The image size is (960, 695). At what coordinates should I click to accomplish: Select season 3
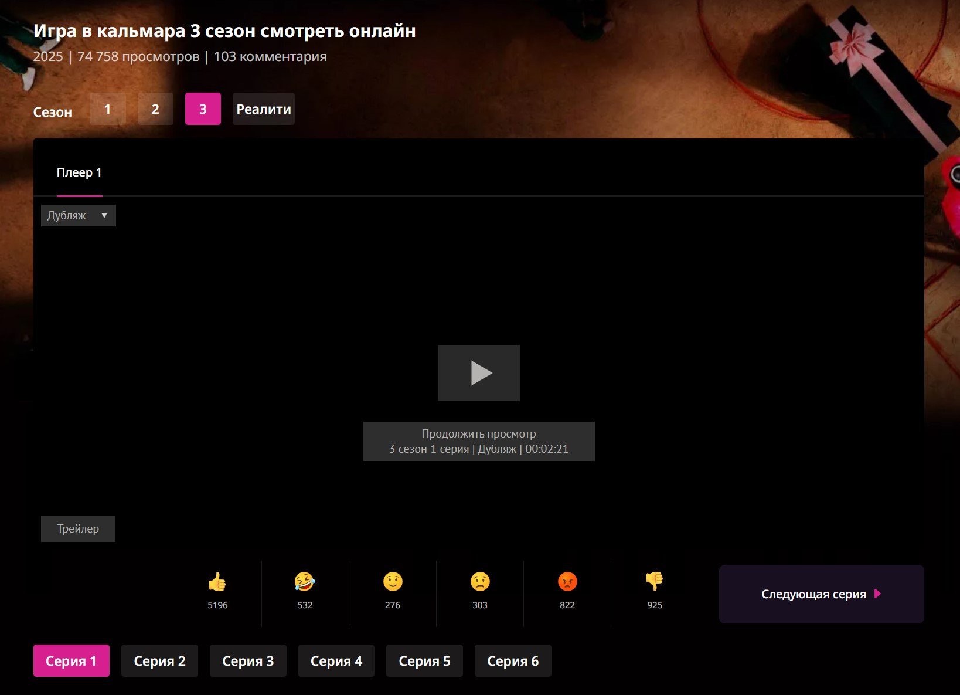(x=203, y=109)
